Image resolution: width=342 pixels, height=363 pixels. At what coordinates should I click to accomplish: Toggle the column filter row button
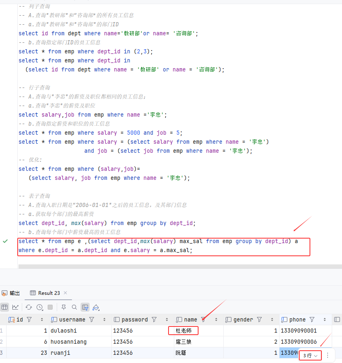point(85,307)
